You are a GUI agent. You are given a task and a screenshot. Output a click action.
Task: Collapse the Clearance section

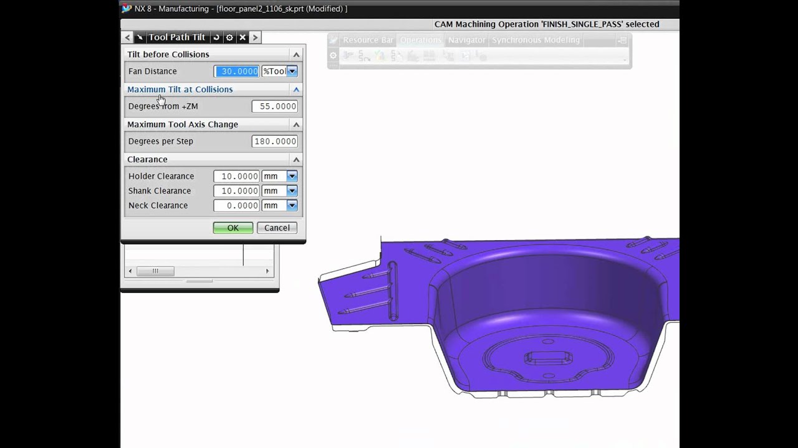(296, 159)
